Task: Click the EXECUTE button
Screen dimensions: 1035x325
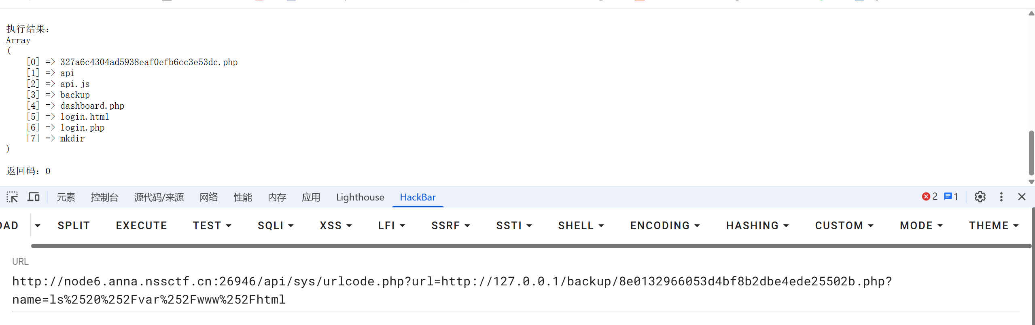Action: point(142,226)
